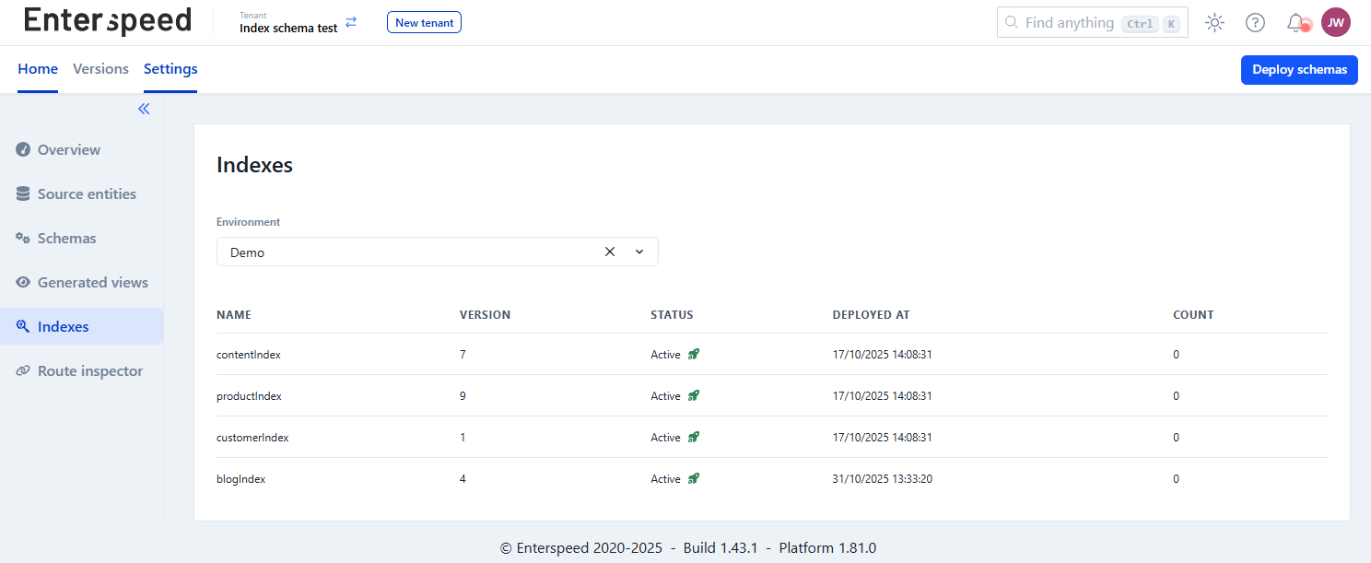The width and height of the screenshot is (1371, 563).
Task: Open the Schemas section via its icon
Action: (22, 238)
